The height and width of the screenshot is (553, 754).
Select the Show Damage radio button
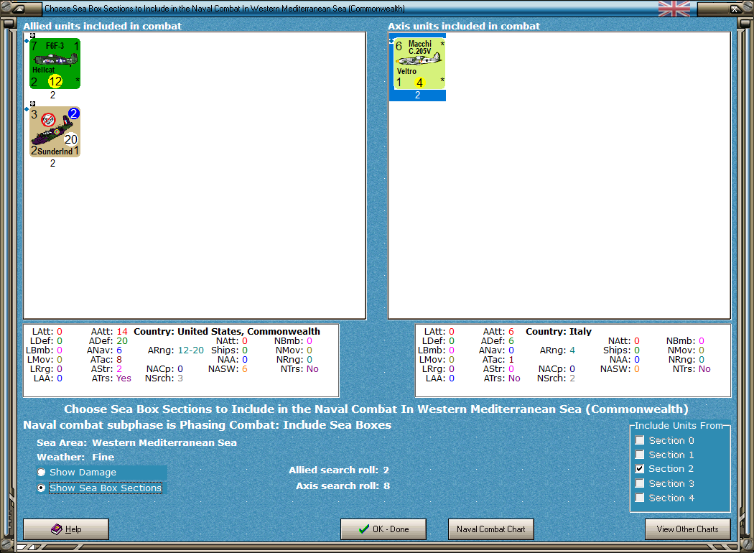pyautogui.click(x=42, y=473)
